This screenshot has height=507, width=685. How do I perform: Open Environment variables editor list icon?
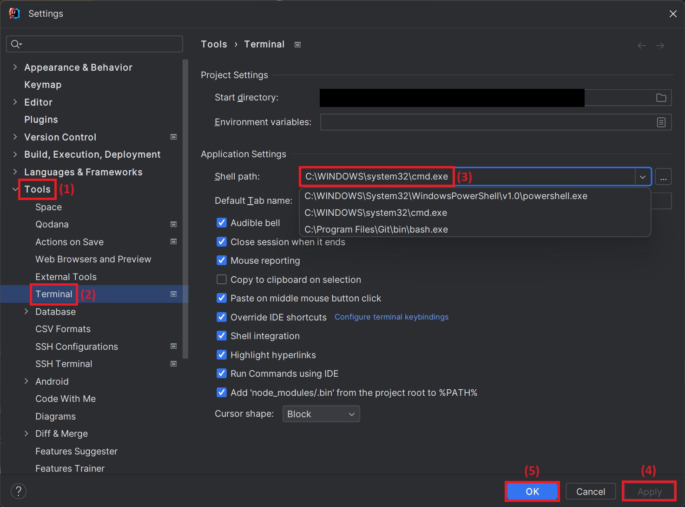pos(661,122)
